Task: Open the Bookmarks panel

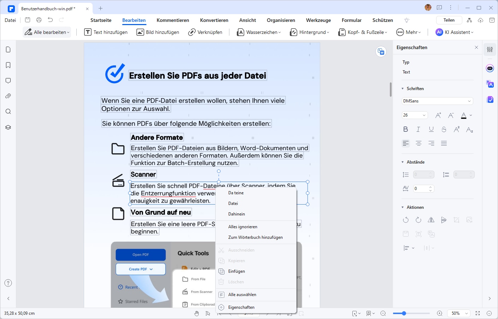Action: 8,65
